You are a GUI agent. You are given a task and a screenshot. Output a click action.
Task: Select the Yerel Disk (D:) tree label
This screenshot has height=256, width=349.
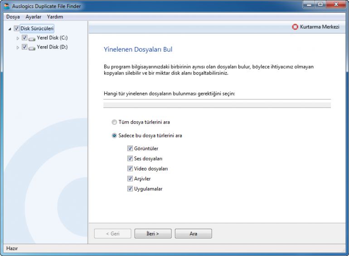coord(52,47)
